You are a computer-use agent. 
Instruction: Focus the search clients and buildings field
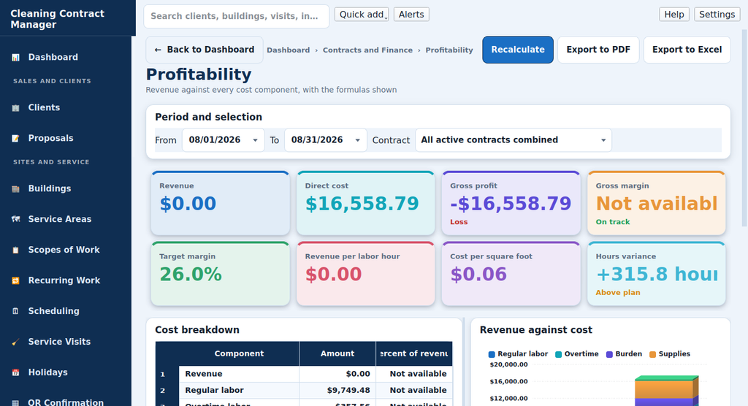click(x=236, y=16)
